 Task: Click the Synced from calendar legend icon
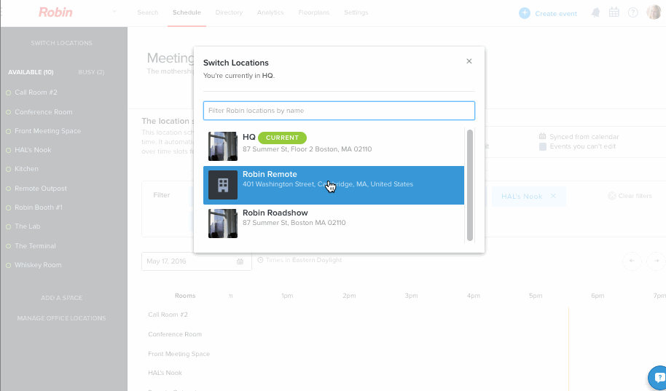pyautogui.click(x=542, y=136)
